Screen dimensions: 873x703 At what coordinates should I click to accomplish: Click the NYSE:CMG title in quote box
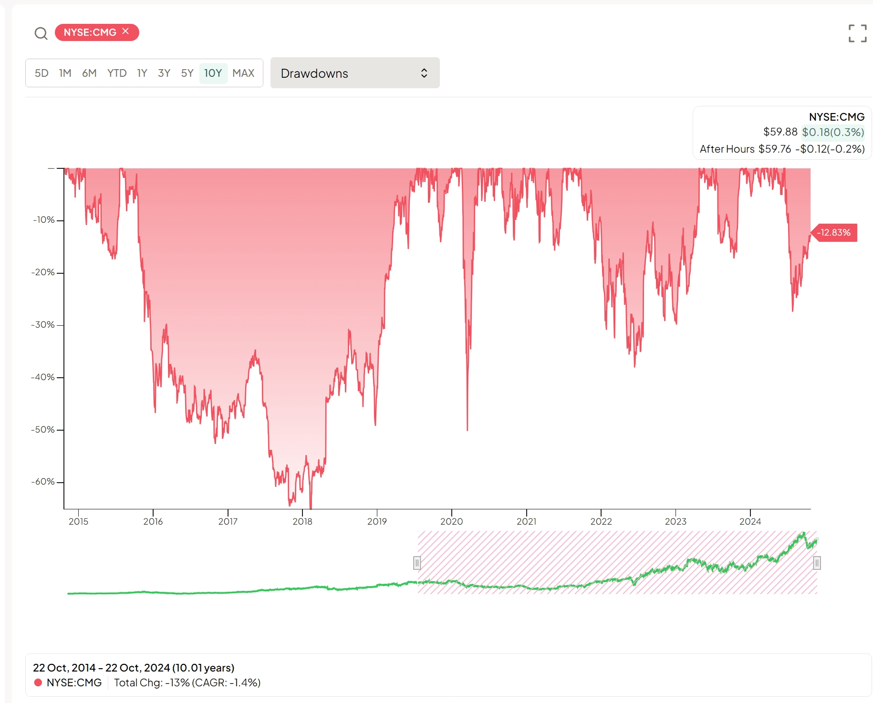(837, 117)
